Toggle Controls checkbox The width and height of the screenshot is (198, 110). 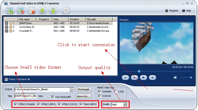pos(99,96)
